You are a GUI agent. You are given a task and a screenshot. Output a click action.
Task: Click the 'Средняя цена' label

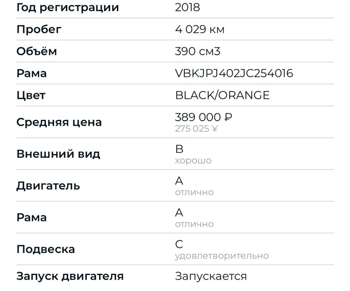(x=59, y=122)
